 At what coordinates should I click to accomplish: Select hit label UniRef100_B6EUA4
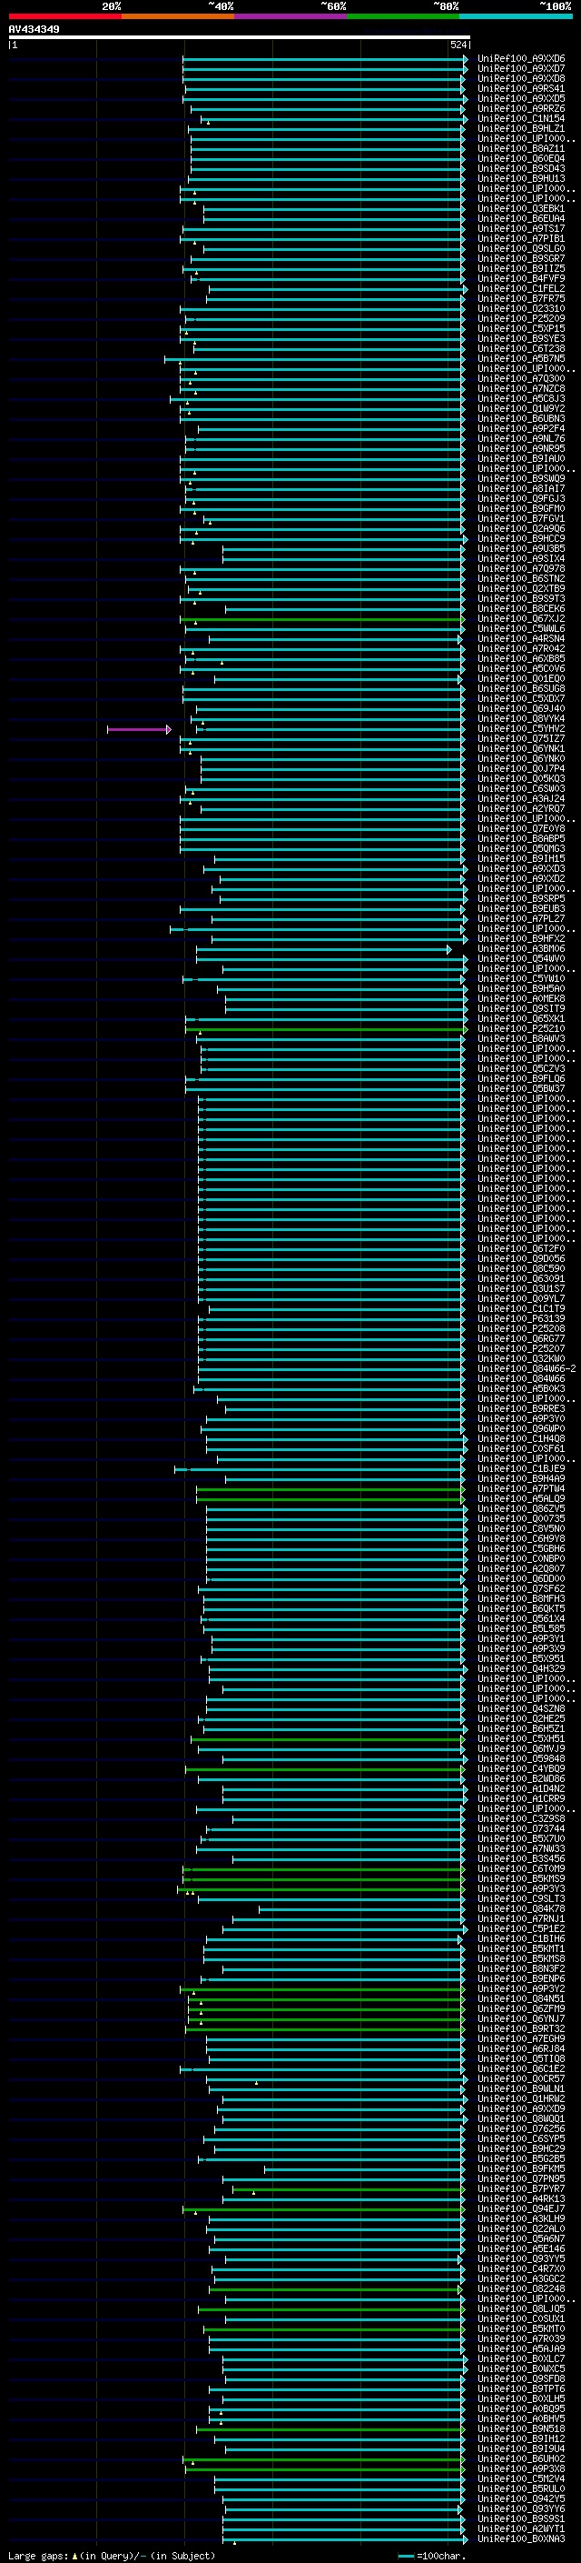pyautogui.click(x=521, y=219)
